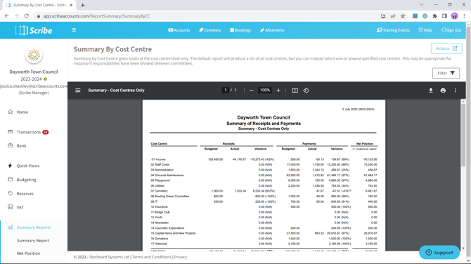Image resolution: width=471 pixels, height=264 pixels.
Task: Open the Accounts menu in header
Action: coord(179,30)
